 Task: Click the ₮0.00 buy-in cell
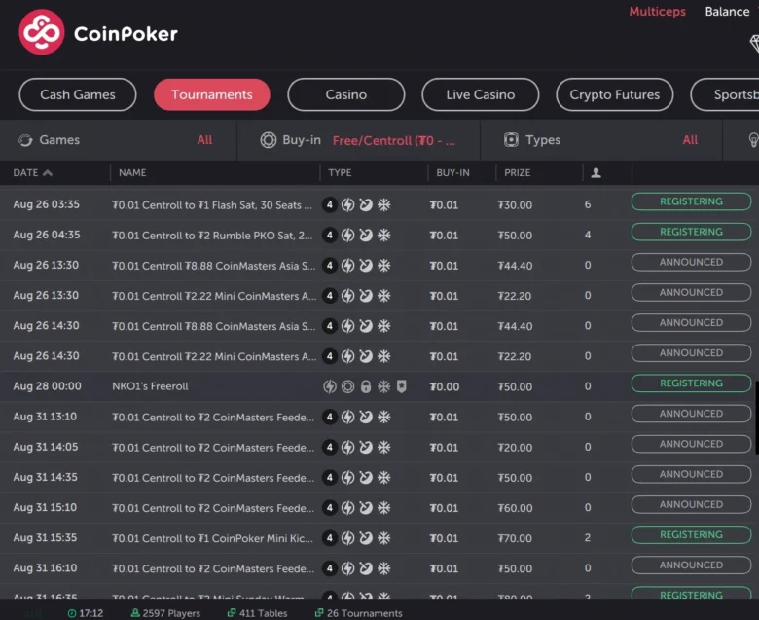[444, 386]
